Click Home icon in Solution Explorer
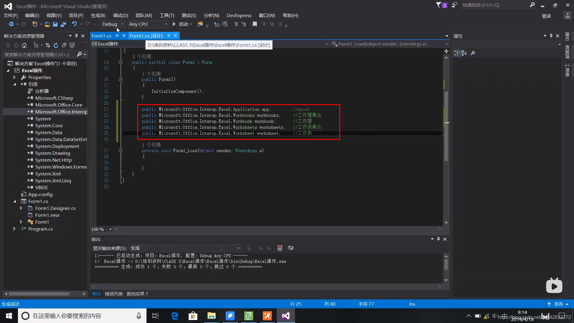The height and width of the screenshot is (323, 574). pos(24,45)
